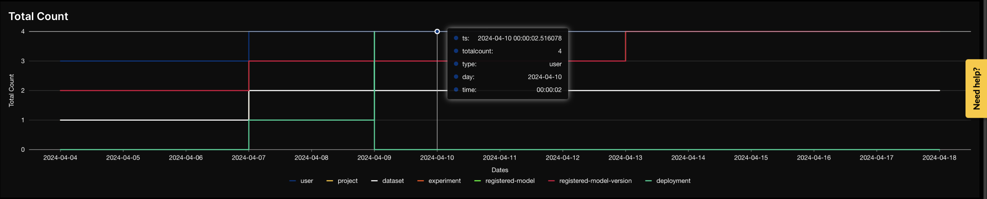Click the 2024-04-07 x-axis label
The width and height of the screenshot is (987, 199).
coord(248,158)
